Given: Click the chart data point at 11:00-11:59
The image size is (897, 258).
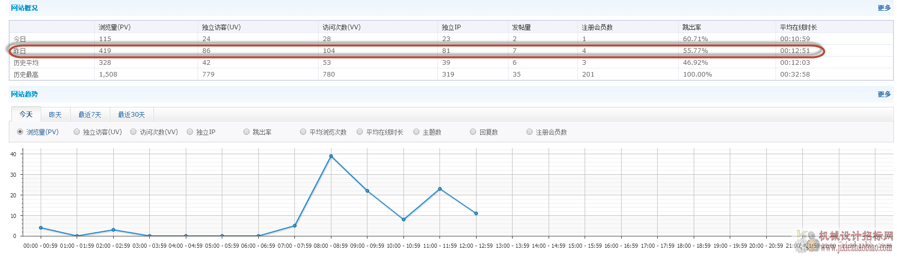Looking at the screenshot, I should (439, 189).
